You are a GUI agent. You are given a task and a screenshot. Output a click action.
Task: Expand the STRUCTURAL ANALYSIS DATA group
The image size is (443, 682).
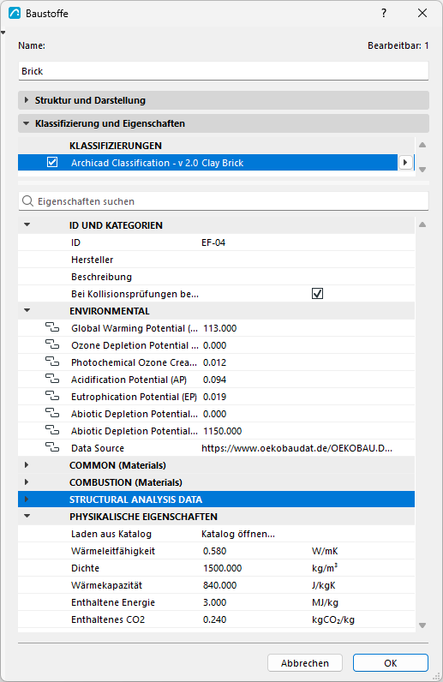click(x=27, y=500)
